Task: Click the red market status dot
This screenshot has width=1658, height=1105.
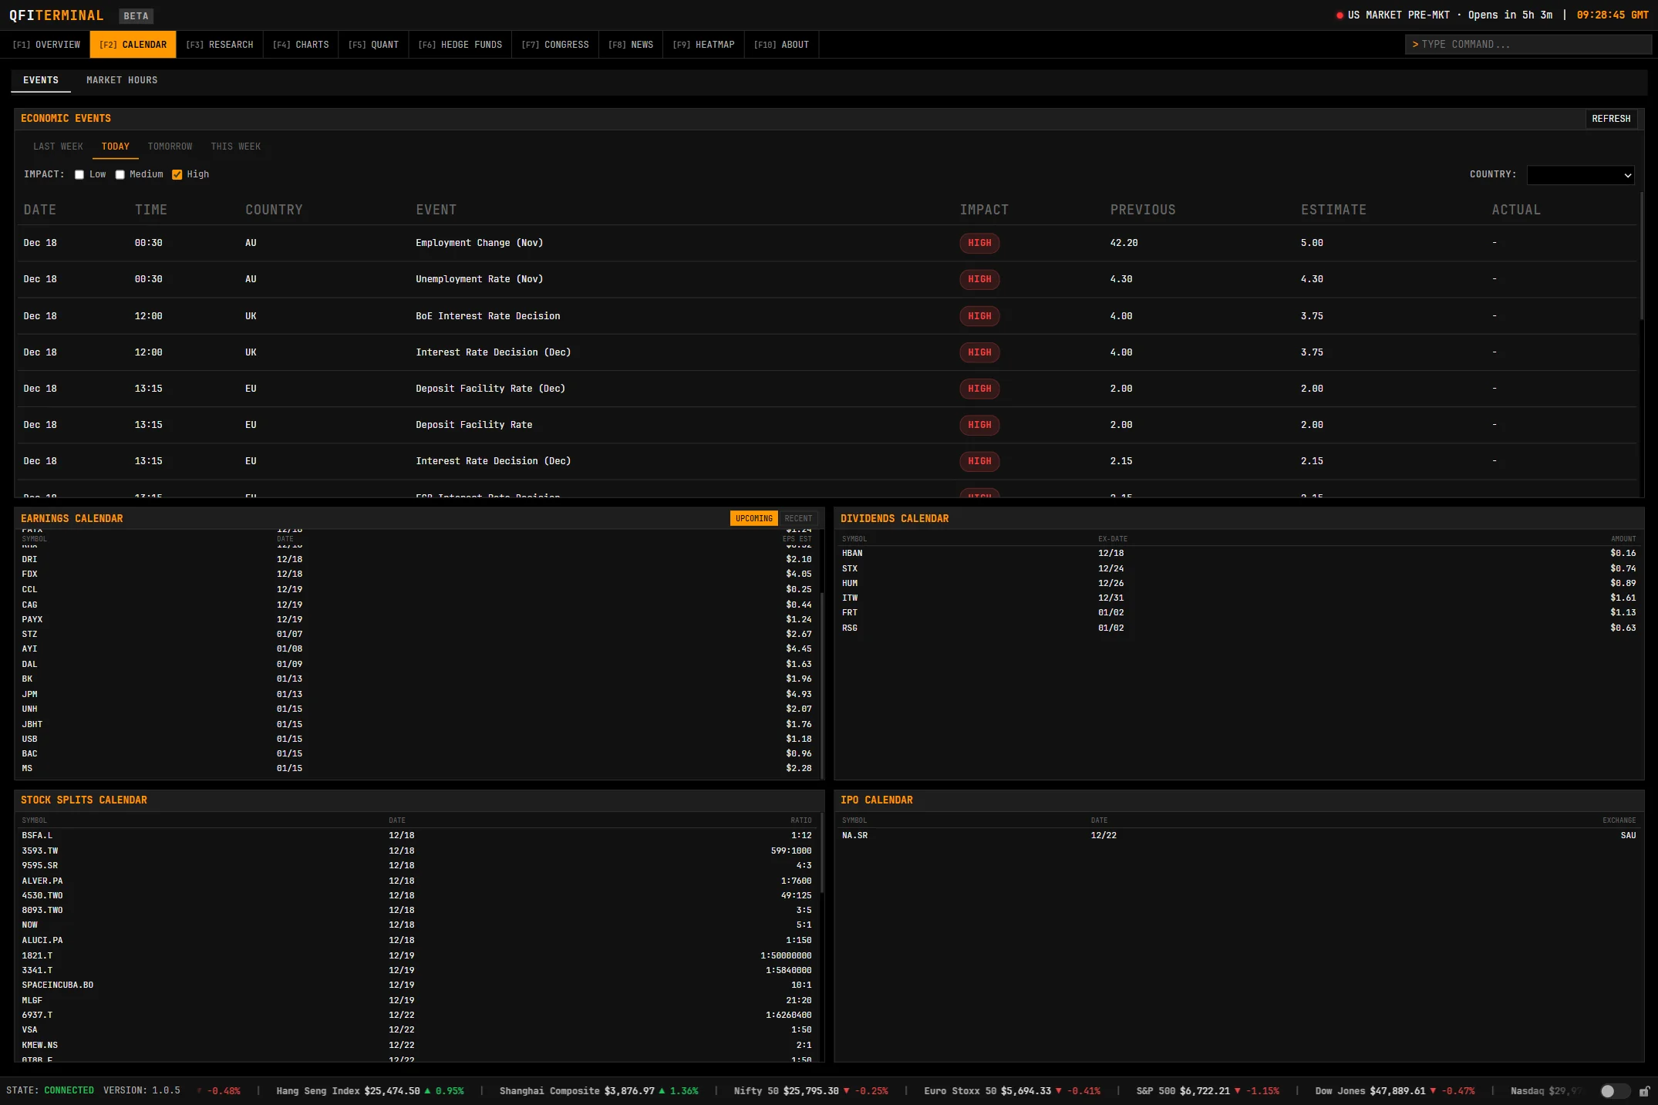Action: 1340,15
